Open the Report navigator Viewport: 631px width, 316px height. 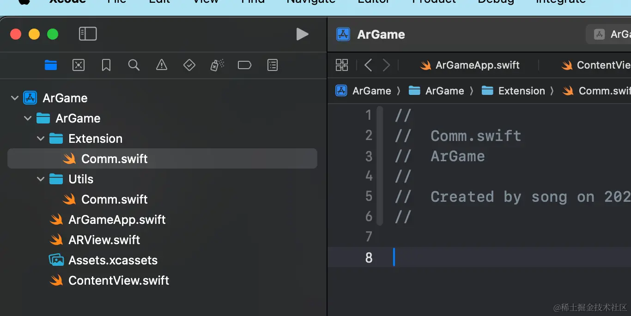pyautogui.click(x=273, y=65)
